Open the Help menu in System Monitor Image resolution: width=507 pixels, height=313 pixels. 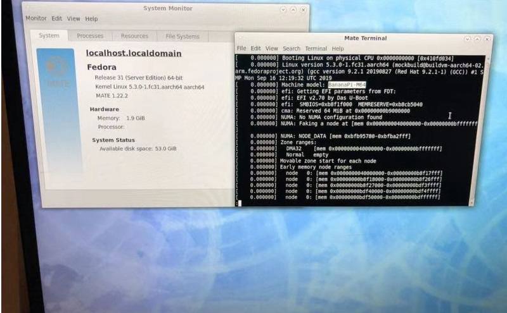91,19
